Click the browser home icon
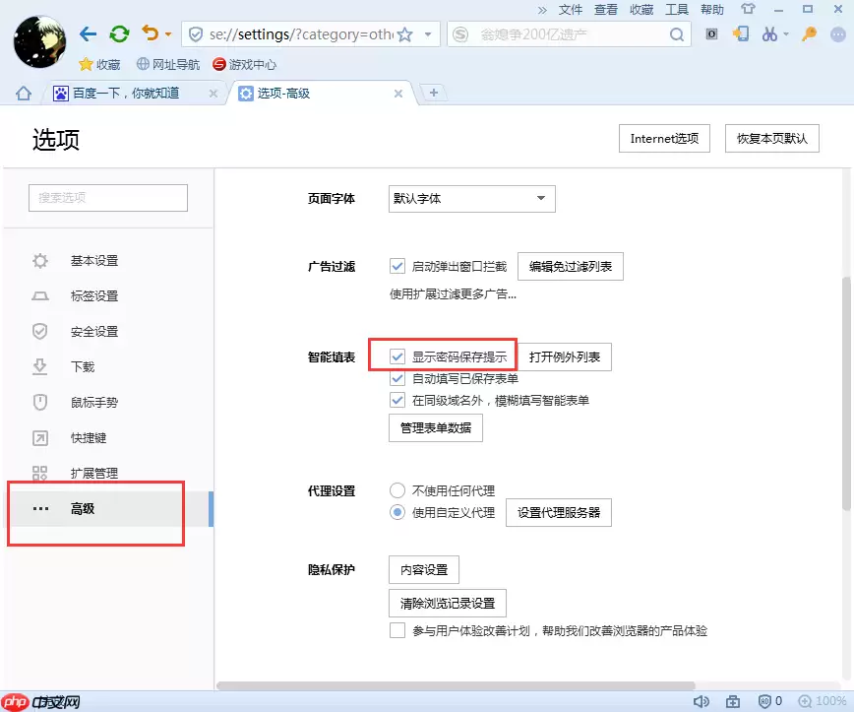This screenshot has width=854, height=712. click(x=22, y=95)
